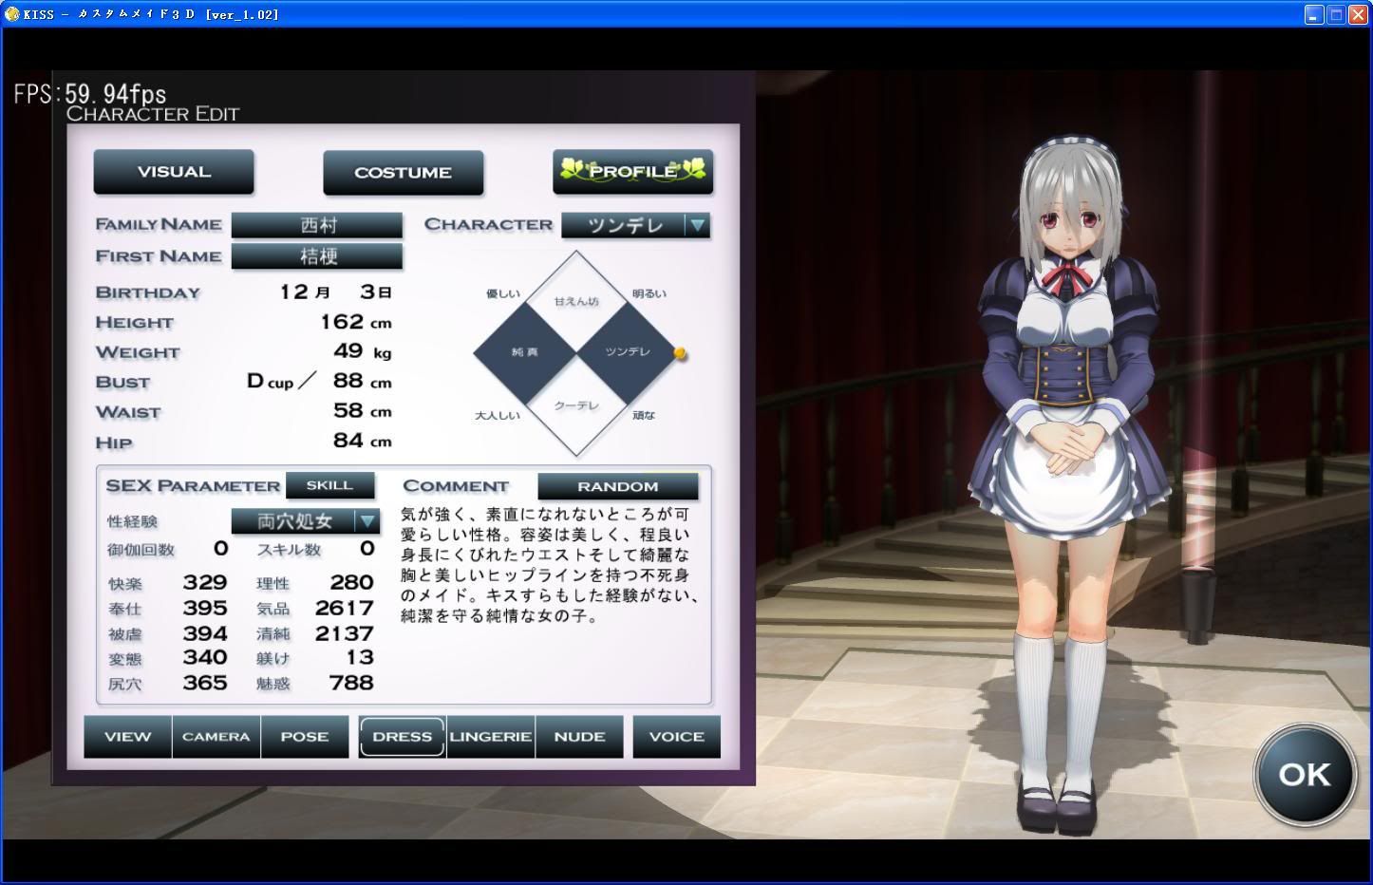Click the 尻穴 value 365
This screenshot has width=1373, height=885.
click(x=205, y=683)
